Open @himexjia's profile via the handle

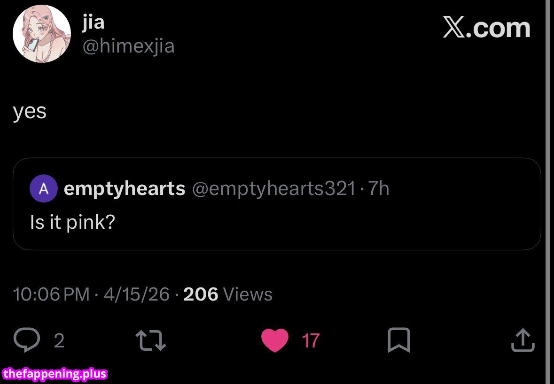(x=129, y=46)
